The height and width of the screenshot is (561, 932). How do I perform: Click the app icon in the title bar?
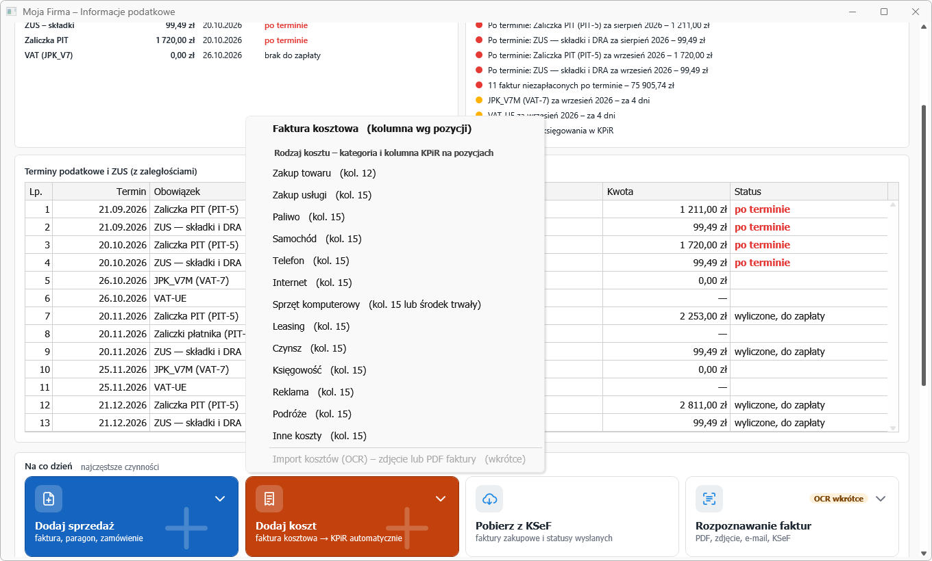point(12,12)
